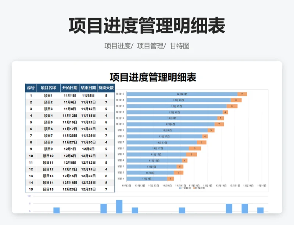Select the bottom blue Gantt bar labeled 11月1日

(146, 179)
